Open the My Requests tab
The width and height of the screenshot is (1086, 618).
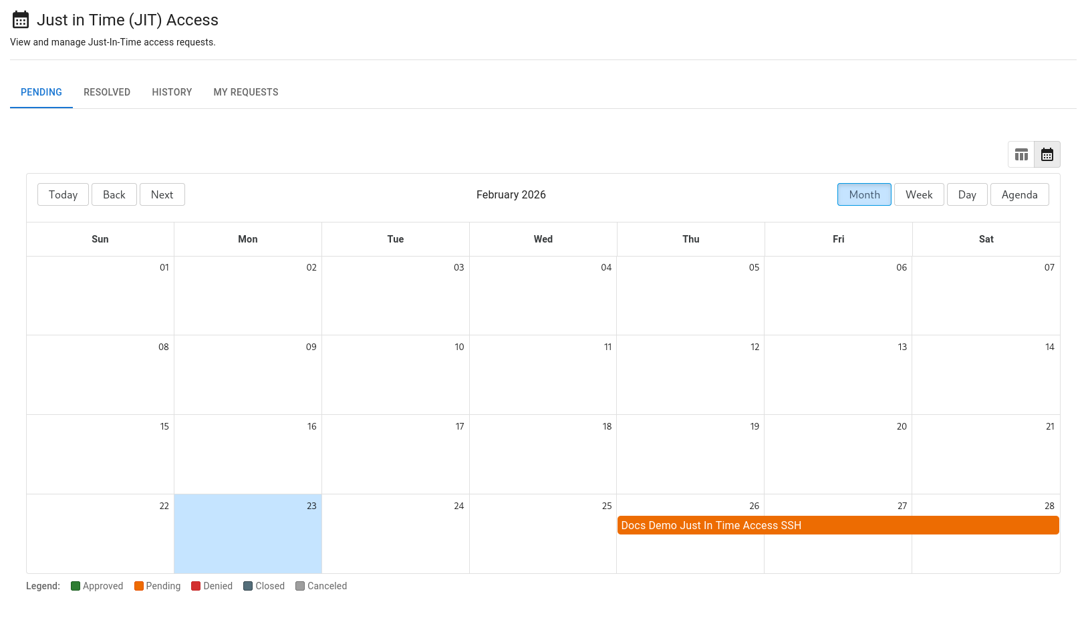pos(246,92)
